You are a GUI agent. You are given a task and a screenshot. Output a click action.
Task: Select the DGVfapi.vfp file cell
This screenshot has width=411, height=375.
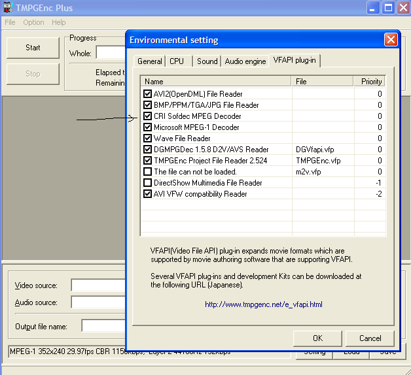point(315,150)
